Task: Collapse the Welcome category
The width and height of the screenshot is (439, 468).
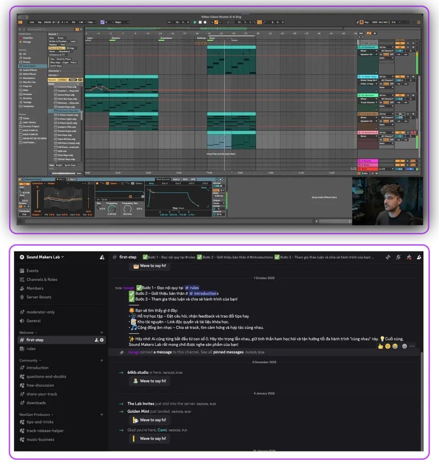Action: click(28, 333)
